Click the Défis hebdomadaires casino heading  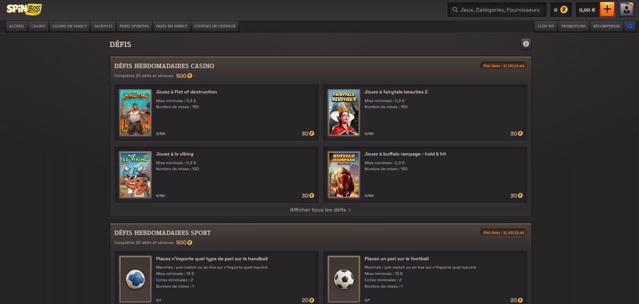[x=164, y=66]
